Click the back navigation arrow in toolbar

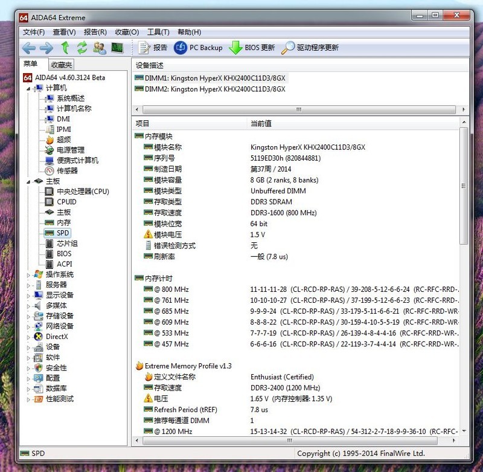pos(28,48)
